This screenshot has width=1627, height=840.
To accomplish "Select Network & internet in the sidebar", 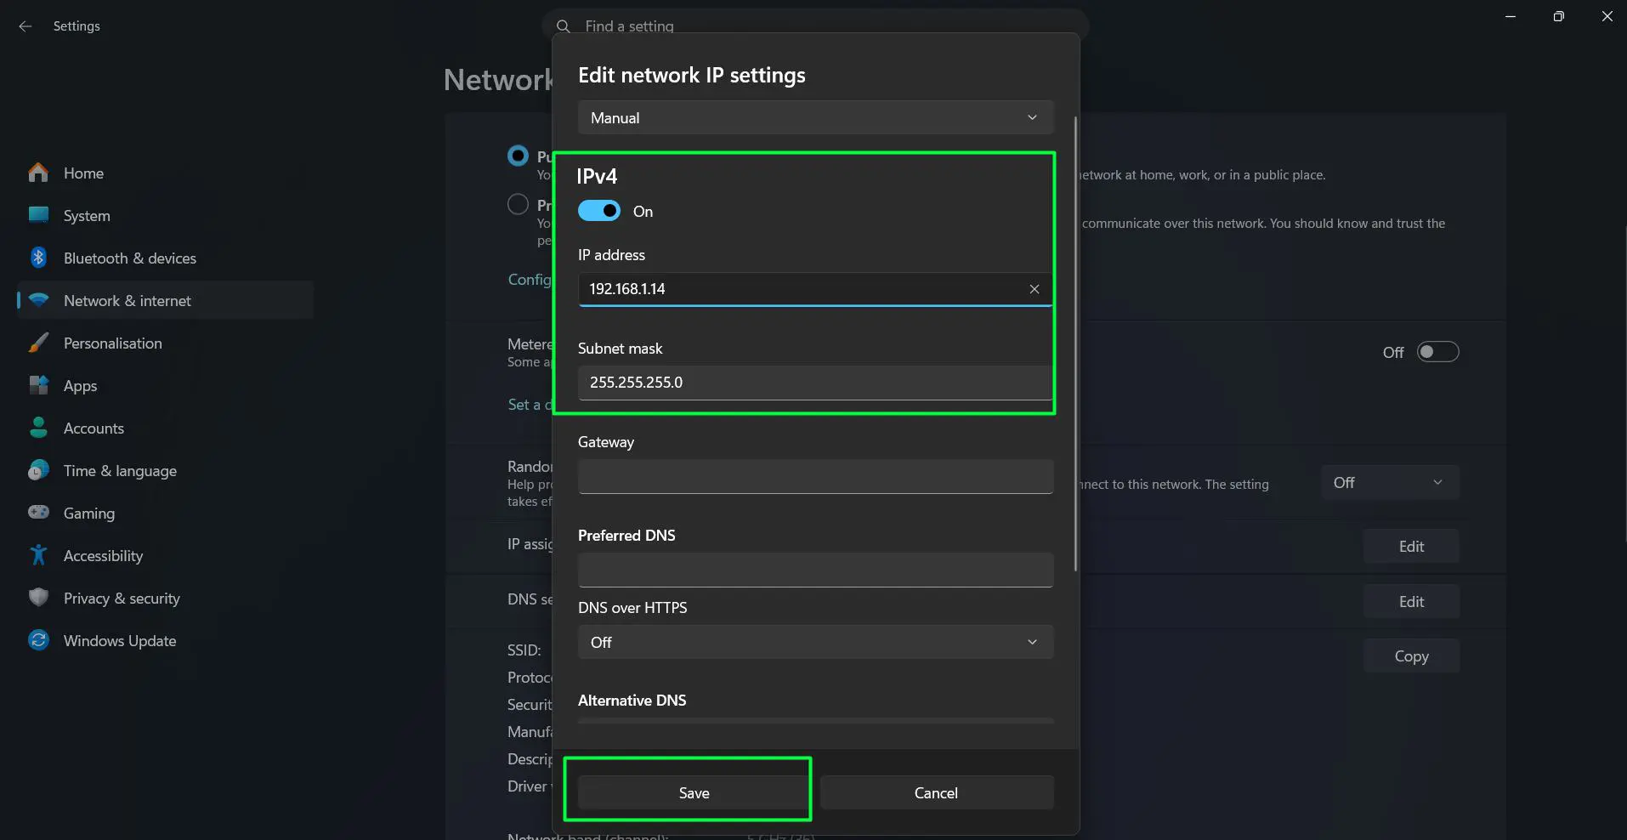I will click(x=127, y=300).
